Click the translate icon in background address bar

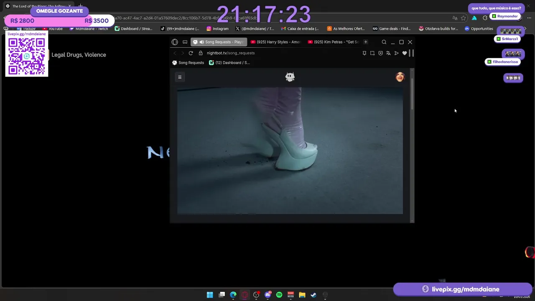click(x=455, y=18)
